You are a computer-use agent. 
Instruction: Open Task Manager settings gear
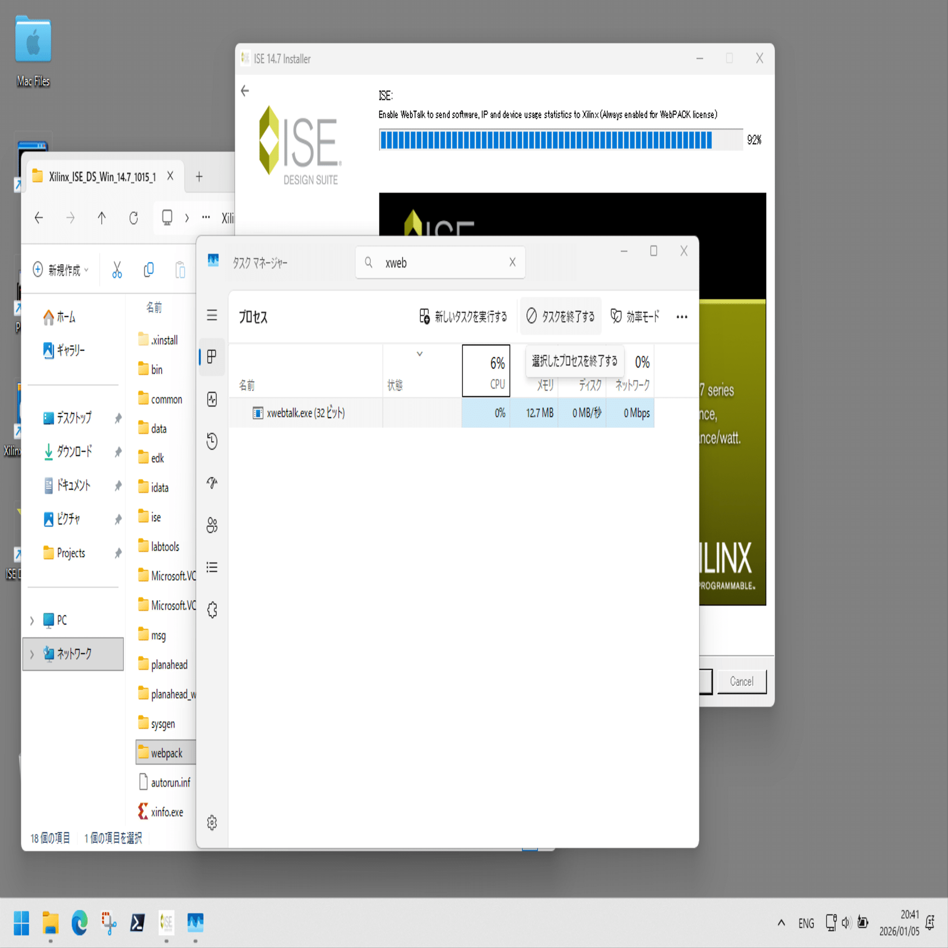pos(212,823)
